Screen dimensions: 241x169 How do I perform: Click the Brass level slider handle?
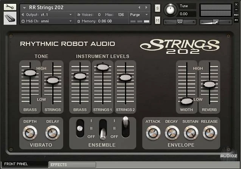click(80, 76)
